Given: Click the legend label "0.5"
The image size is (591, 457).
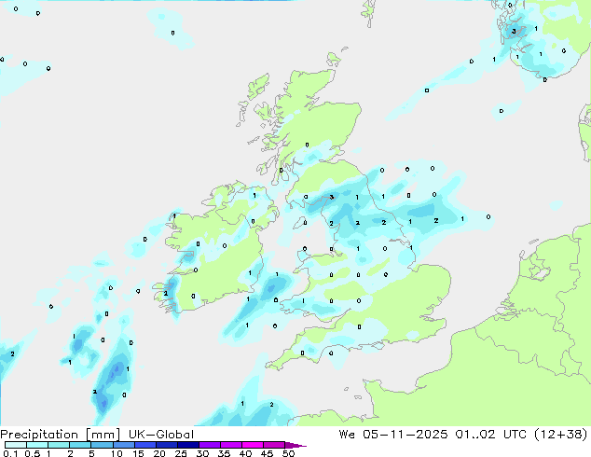Looking at the screenshot, I should coord(32,453).
